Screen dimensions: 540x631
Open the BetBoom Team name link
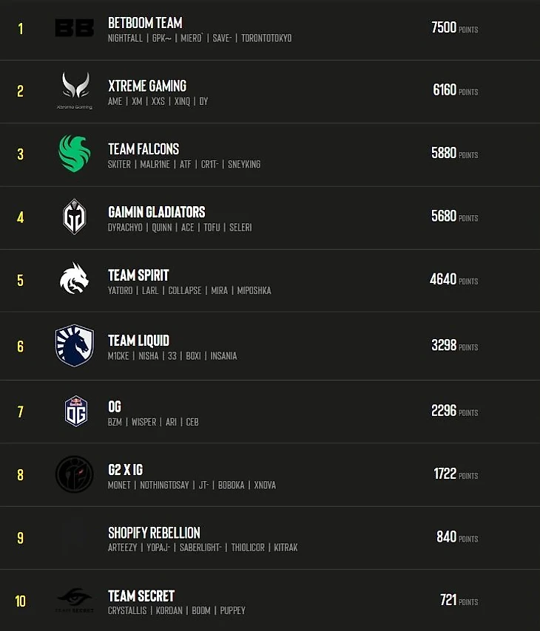point(145,23)
